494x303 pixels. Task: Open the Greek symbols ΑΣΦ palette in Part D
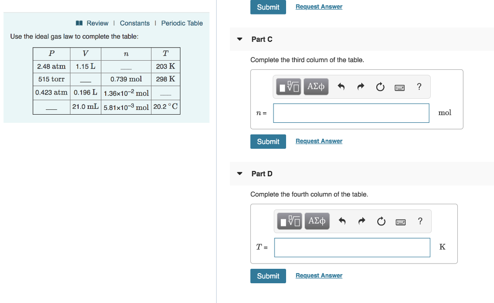317,221
